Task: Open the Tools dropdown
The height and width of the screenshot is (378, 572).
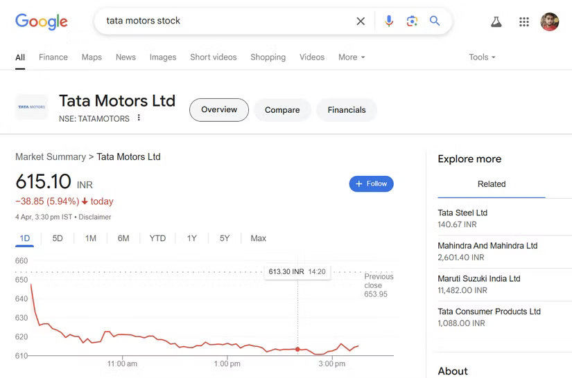Action: click(x=482, y=57)
